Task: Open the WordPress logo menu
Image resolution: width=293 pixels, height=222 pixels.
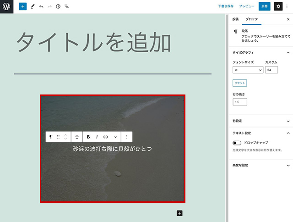Action: pos(6,6)
